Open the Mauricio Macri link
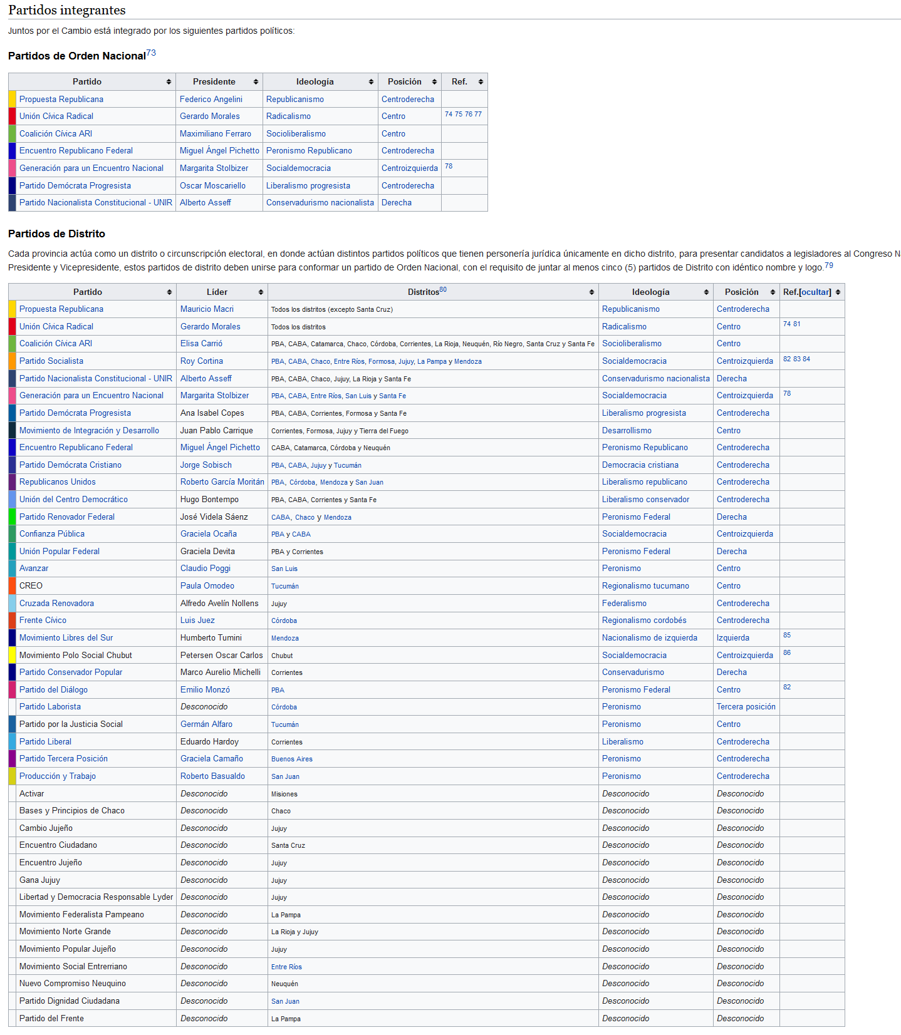The height and width of the screenshot is (1035, 901). coord(207,309)
